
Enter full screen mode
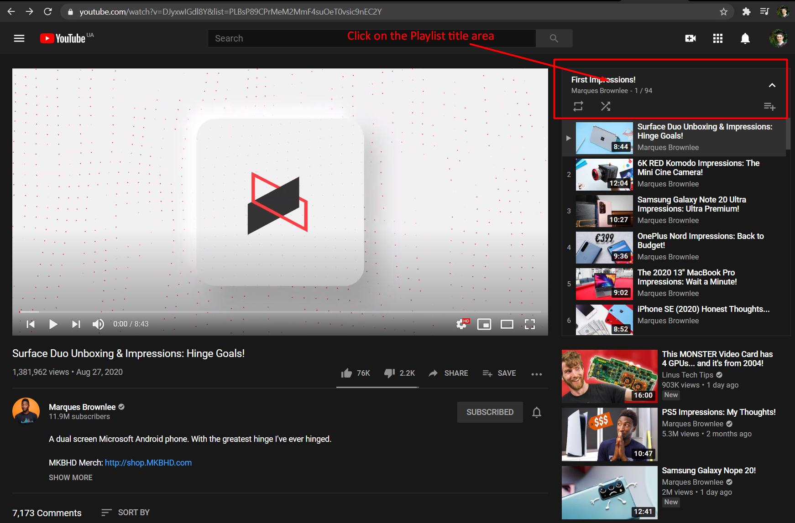pyautogui.click(x=530, y=324)
